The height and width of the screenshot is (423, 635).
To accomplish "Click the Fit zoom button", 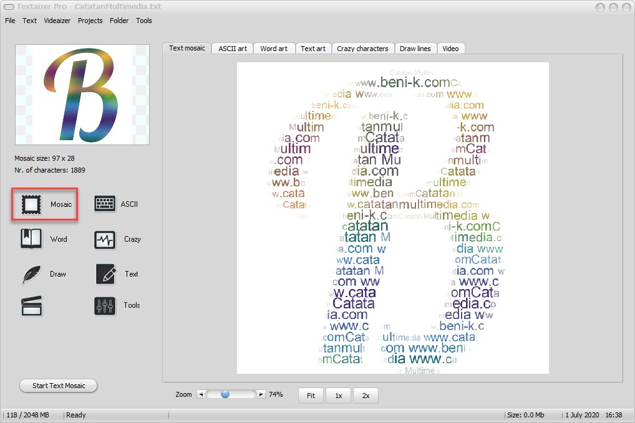I will pyautogui.click(x=311, y=396).
